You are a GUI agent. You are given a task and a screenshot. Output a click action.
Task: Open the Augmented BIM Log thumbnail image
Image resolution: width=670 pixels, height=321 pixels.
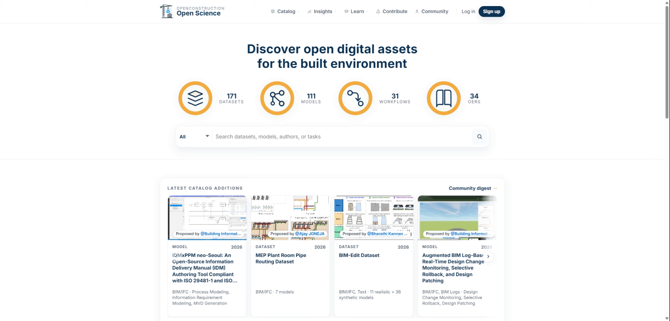click(x=457, y=218)
